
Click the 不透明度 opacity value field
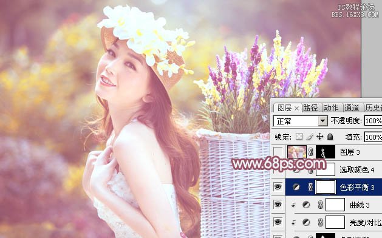point(373,121)
